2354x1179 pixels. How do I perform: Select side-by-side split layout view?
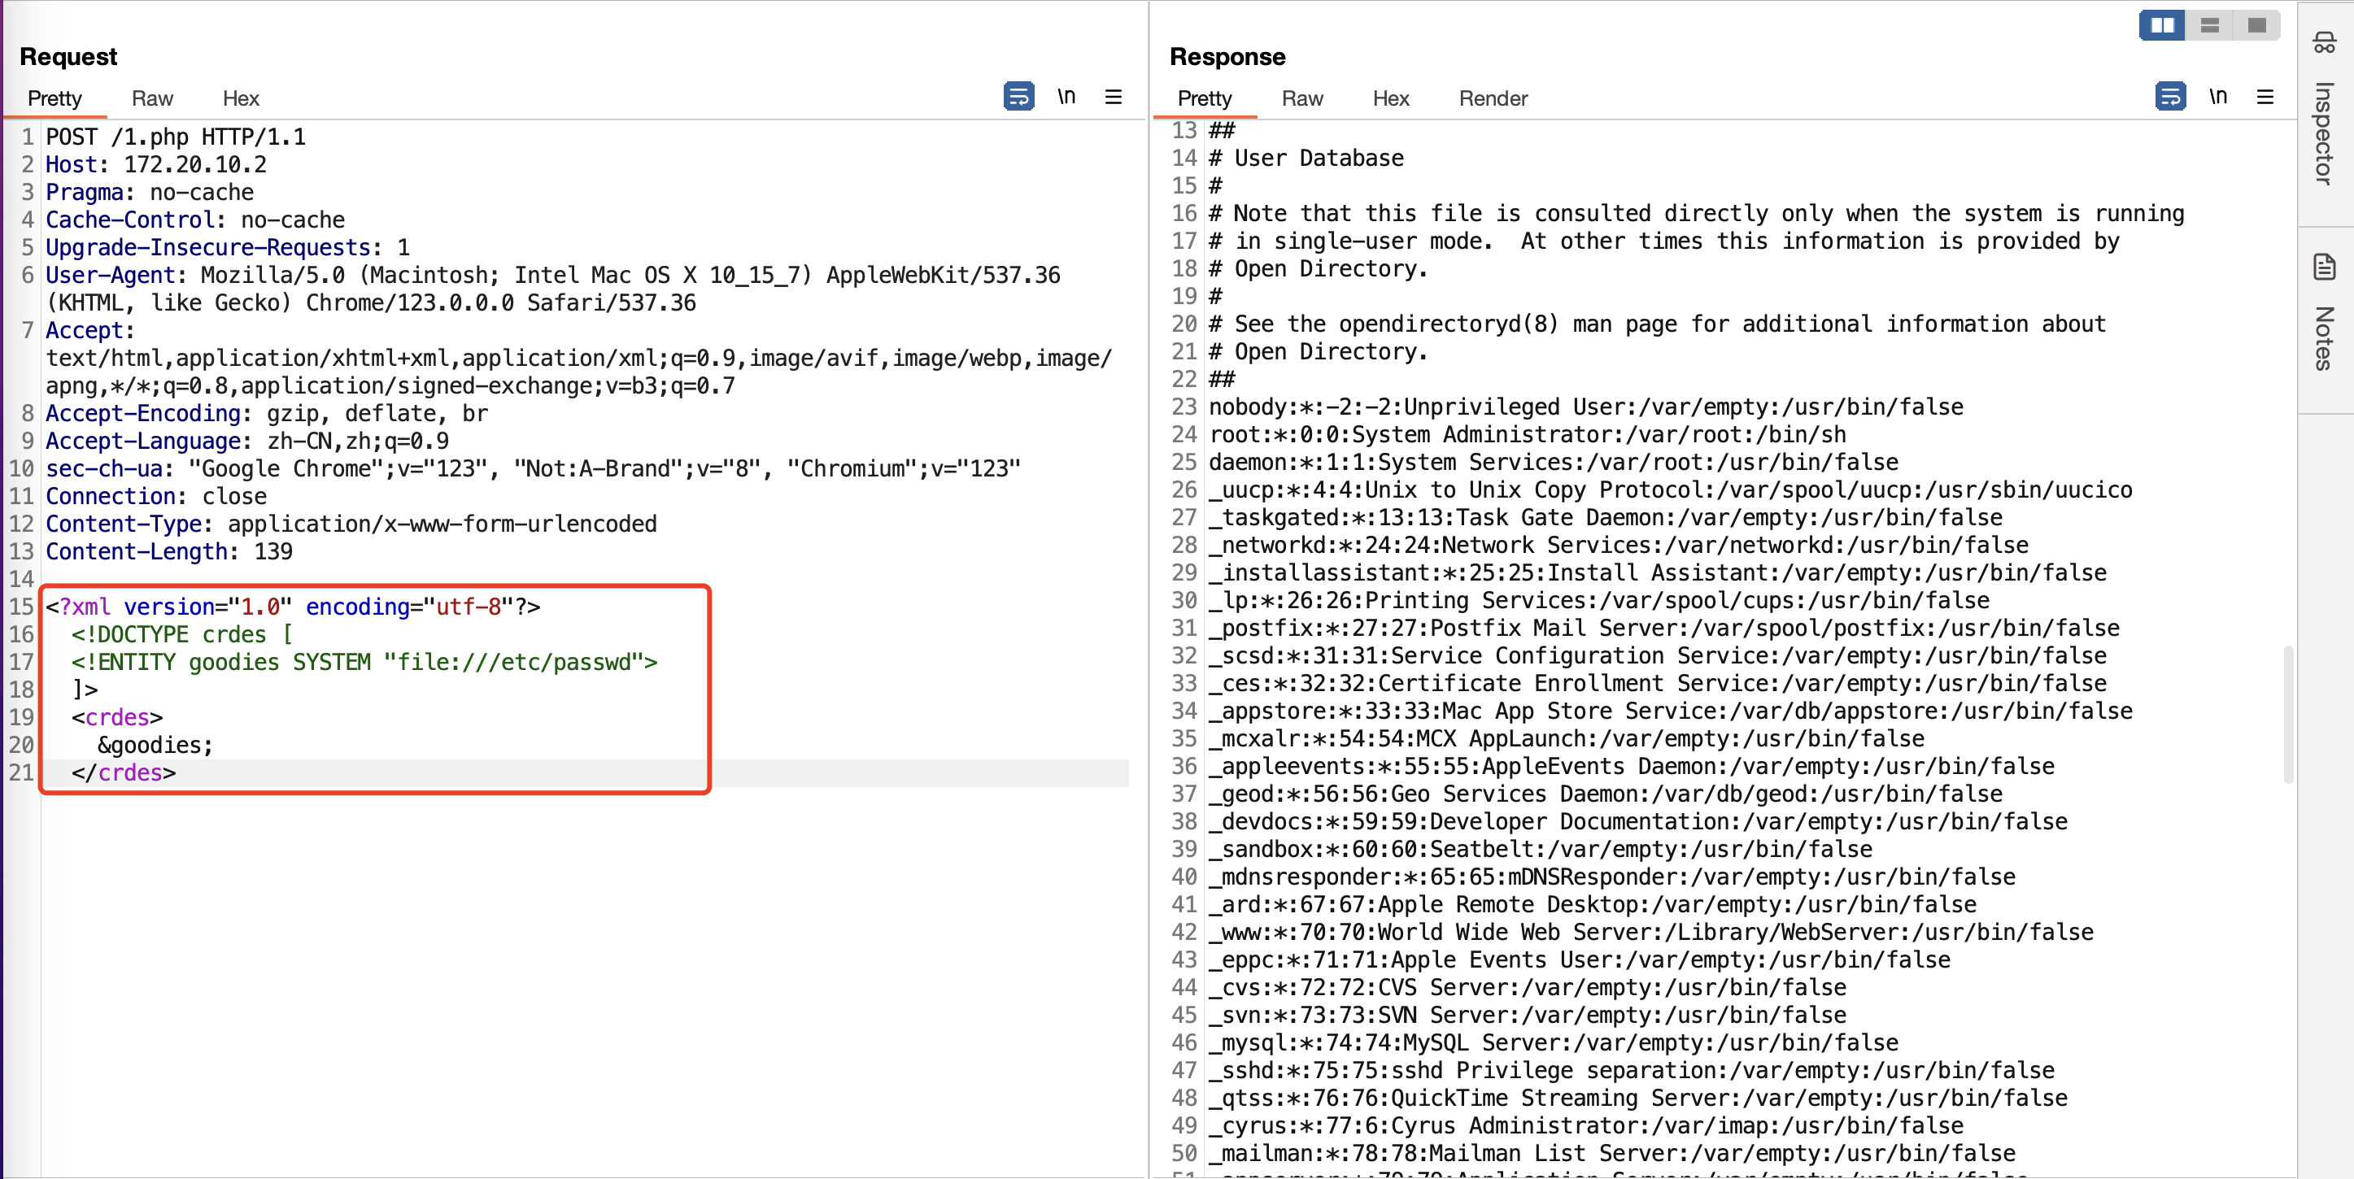(2162, 24)
